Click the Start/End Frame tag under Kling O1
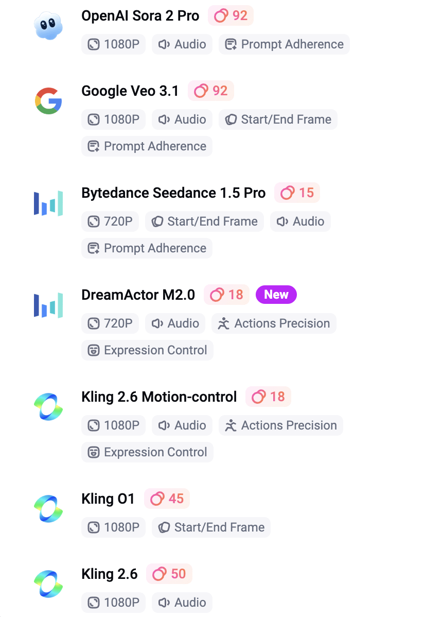Screen dimensions: 425x617 click(211, 527)
